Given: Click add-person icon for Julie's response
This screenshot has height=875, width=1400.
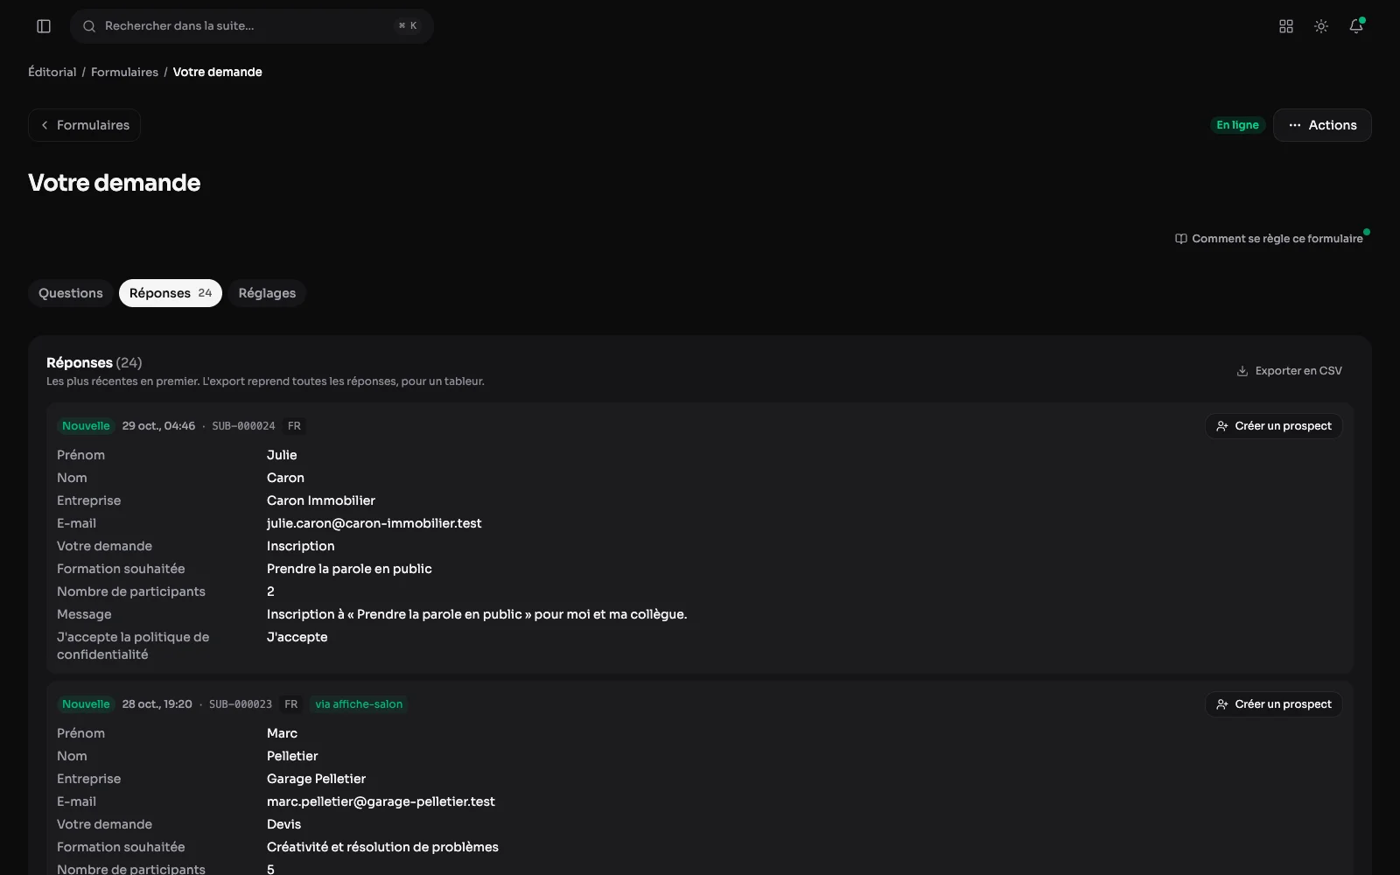Looking at the screenshot, I should click(1222, 426).
